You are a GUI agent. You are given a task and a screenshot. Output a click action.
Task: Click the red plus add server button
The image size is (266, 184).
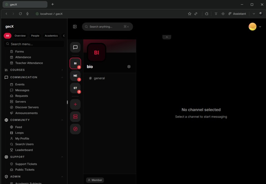[75, 105]
